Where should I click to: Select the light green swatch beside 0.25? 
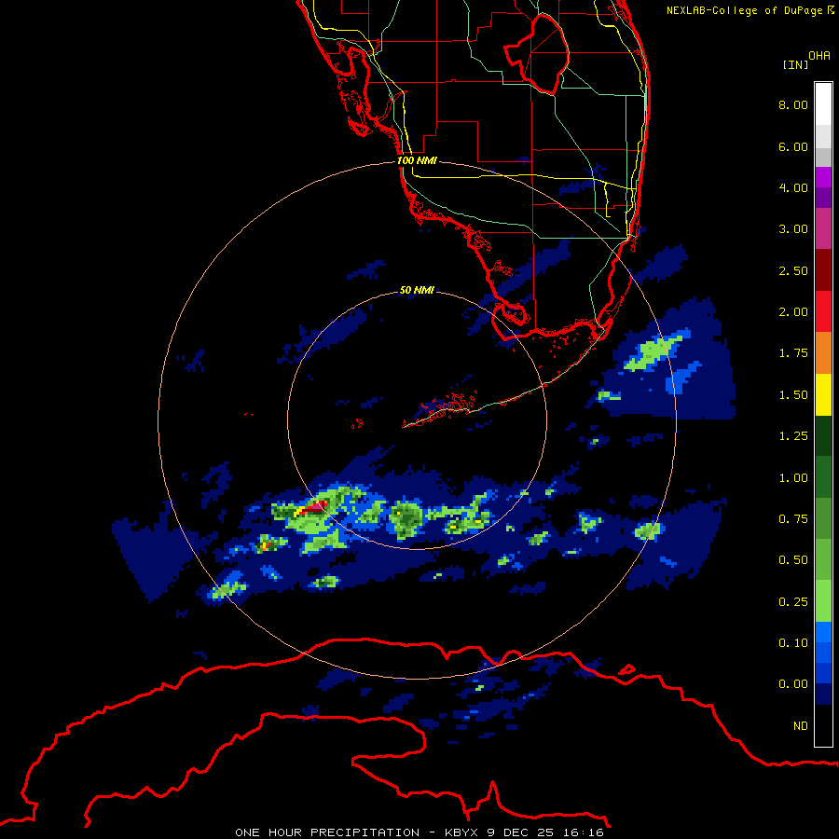(823, 601)
